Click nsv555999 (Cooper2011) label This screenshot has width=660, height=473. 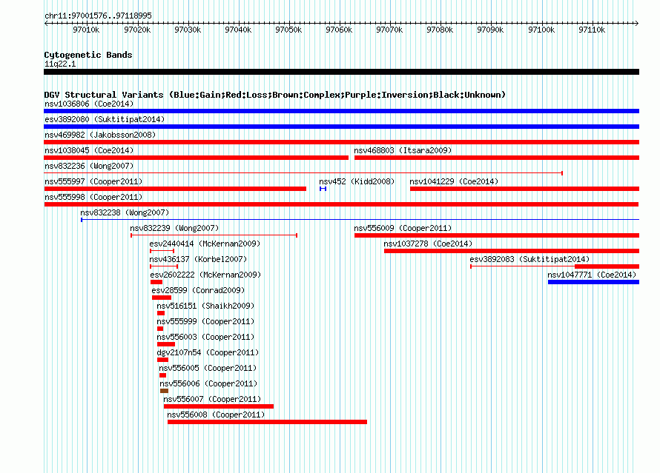point(205,321)
